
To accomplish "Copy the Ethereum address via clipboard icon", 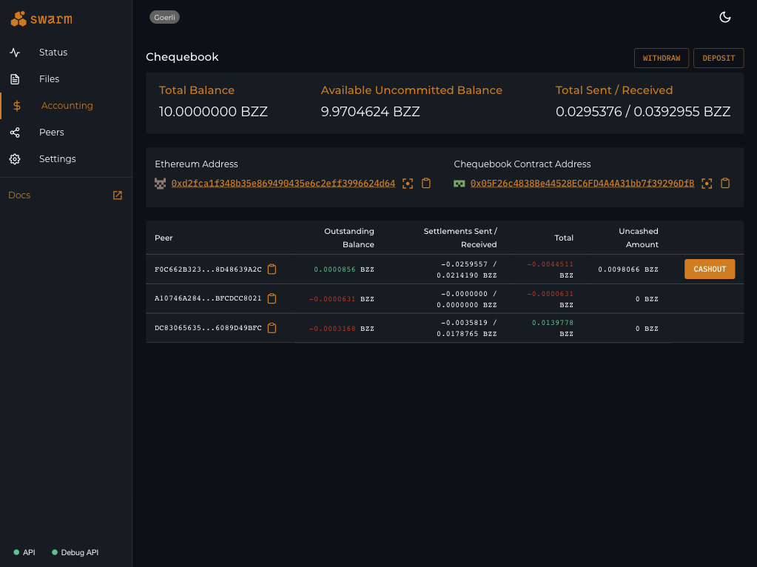I will pos(426,184).
